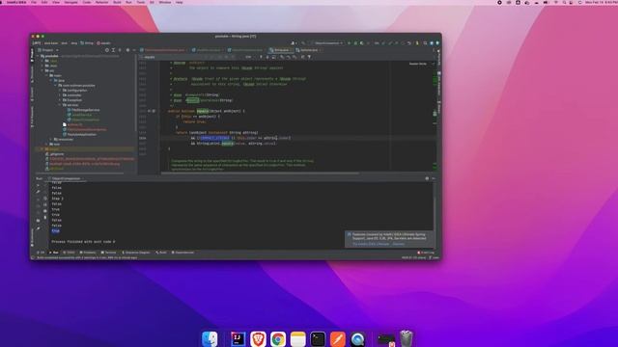This screenshot has width=618, height=347.
Task: Toggle the Project tool window side button
Action: pyautogui.click(x=32, y=55)
